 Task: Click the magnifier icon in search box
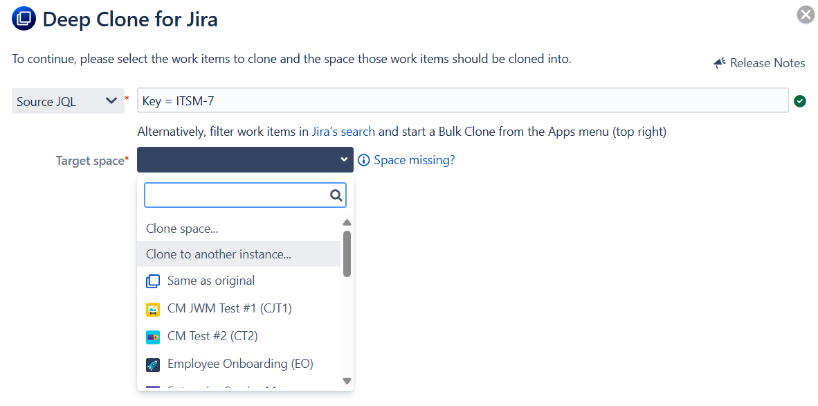pos(336,195)
